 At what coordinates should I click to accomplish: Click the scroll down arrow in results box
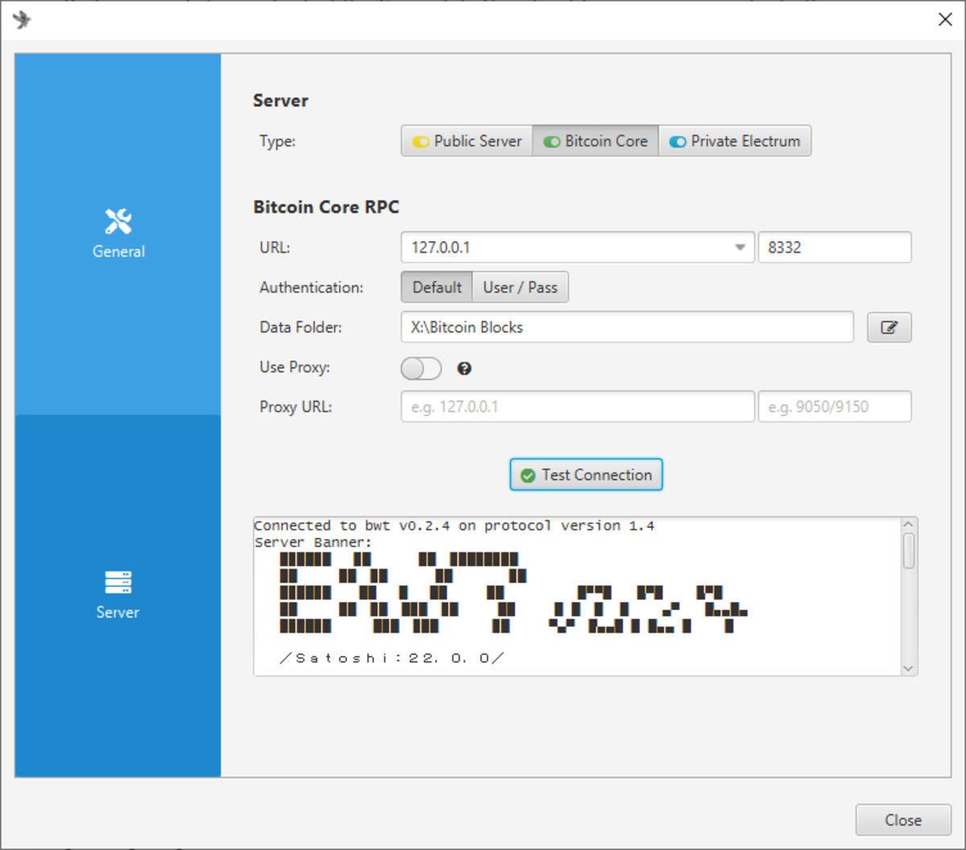[909, 668]
